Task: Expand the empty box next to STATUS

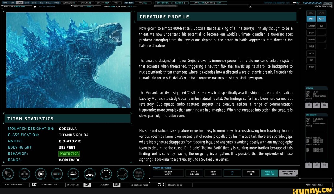Action: click(x=322, y=47)
